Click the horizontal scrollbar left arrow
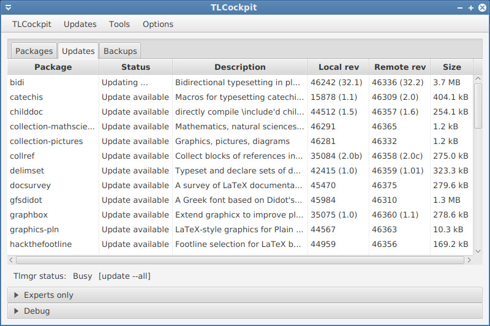The width and height of the screenshot is (490, 326). pos(12,260)
